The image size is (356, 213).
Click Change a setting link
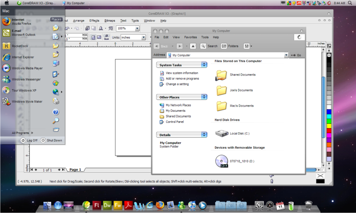(x=177, y=84)
